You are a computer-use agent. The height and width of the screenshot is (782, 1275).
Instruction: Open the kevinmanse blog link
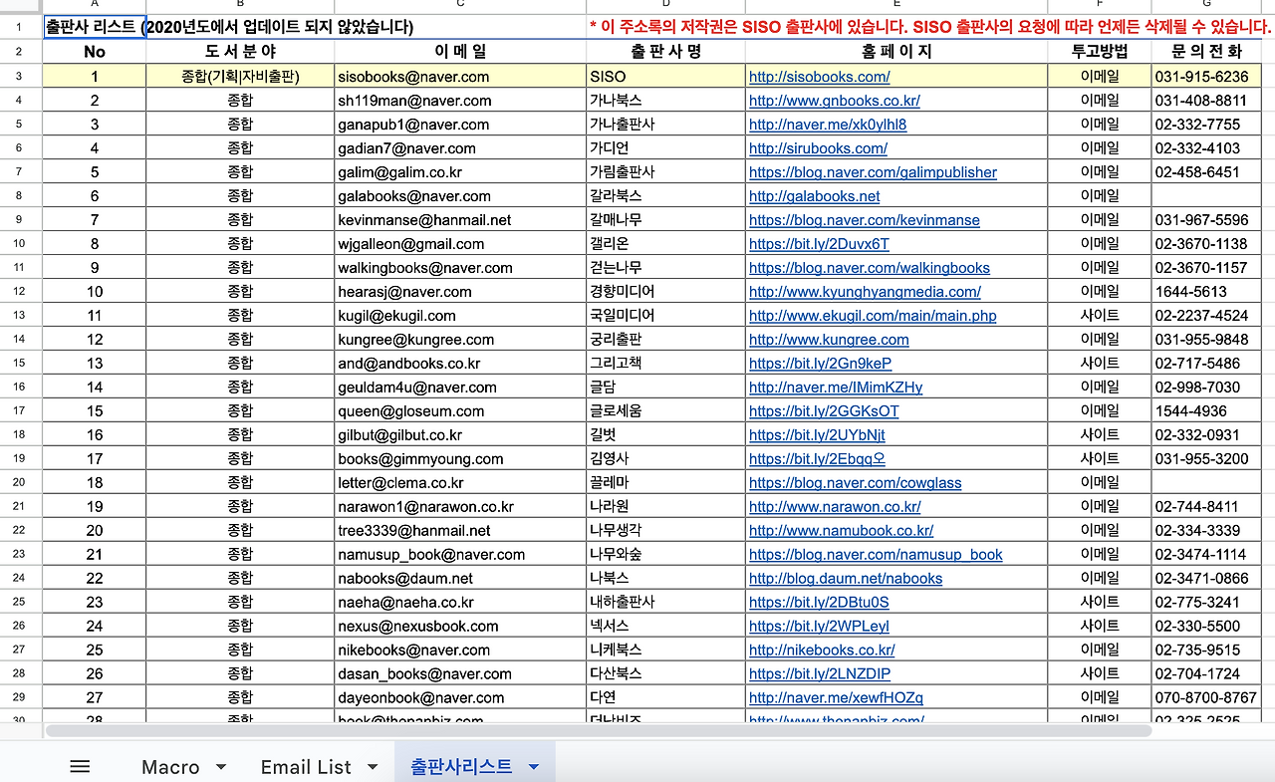(864, 220)
